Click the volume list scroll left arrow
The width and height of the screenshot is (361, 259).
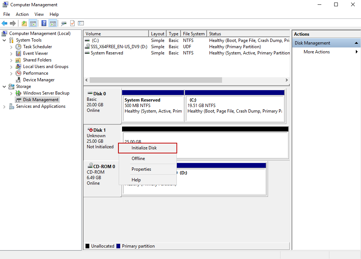coord(86,80)
